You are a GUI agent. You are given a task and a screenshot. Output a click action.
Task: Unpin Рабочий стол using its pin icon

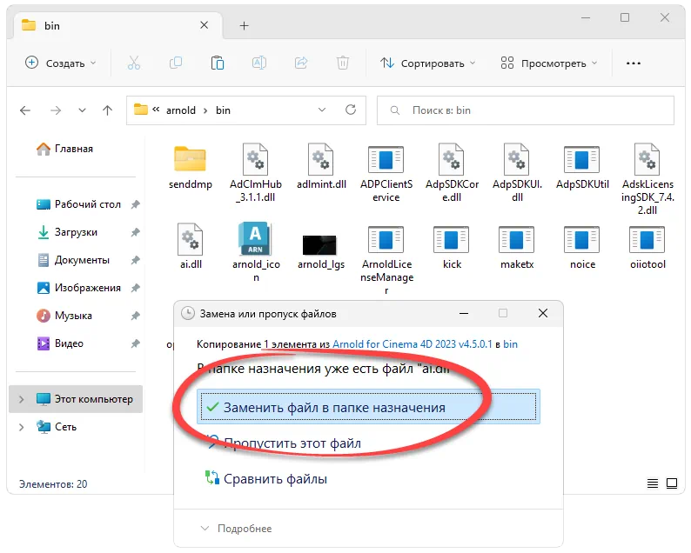(x=135, y=204)
